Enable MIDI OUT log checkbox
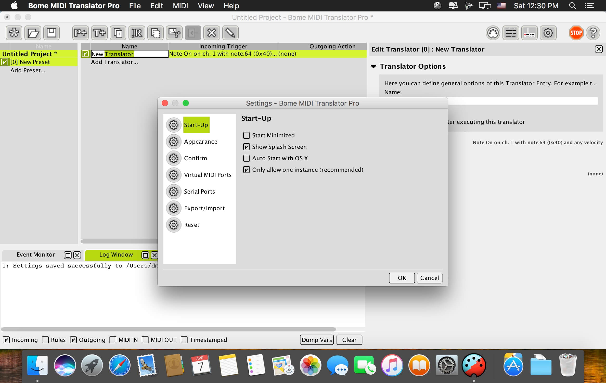The width and height of the screenshot is (606, 383). tap(145, 340)
